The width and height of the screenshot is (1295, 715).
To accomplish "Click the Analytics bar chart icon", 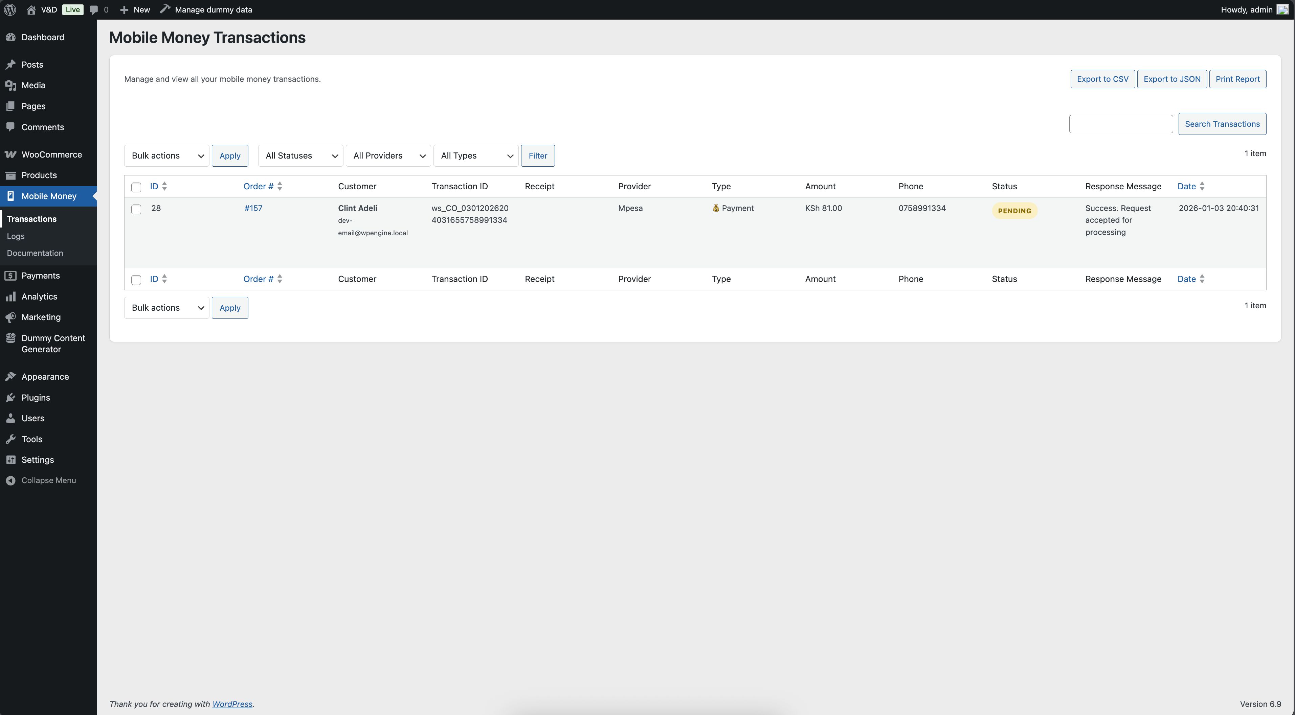I will pos(10,297).
